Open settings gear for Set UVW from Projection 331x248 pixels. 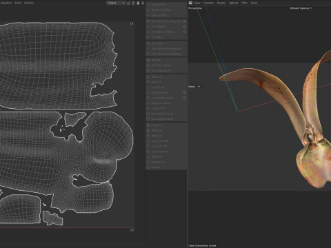point(184,21)
